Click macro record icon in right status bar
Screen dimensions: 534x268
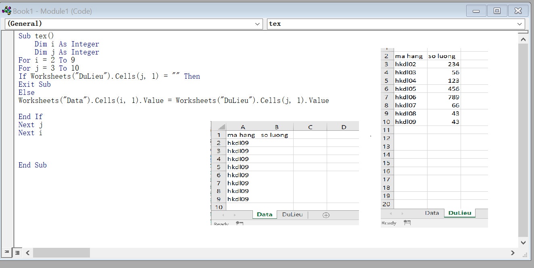407,222
